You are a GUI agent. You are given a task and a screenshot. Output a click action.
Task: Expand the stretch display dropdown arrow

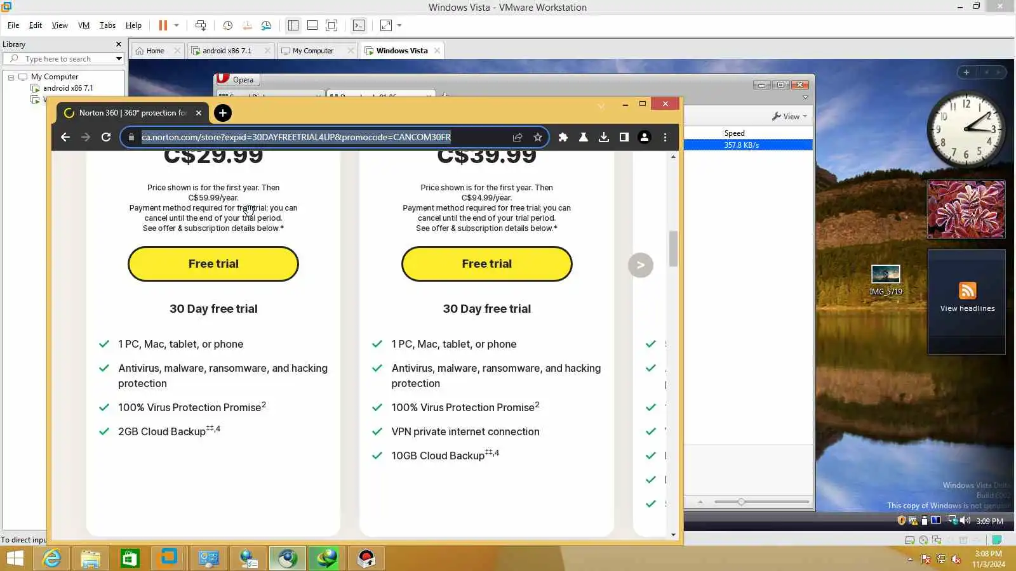coord(399,25)
